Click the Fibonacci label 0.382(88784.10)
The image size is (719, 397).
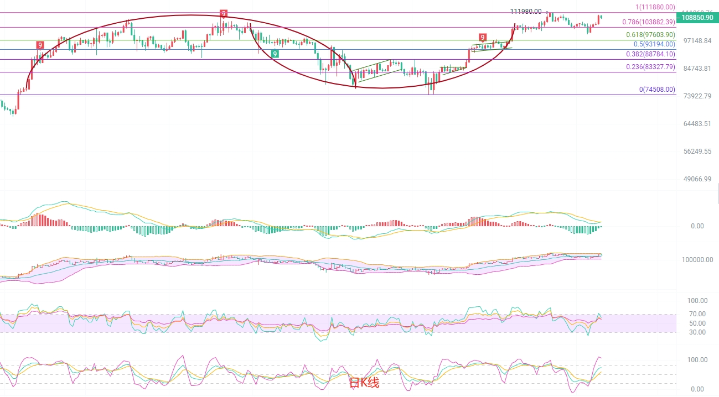tap(651, 54)
